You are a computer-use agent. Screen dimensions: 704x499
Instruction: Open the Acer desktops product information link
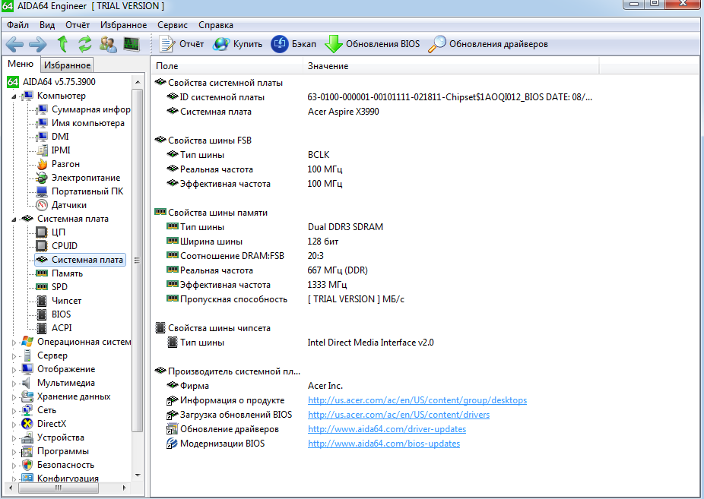tap(417, 400)
